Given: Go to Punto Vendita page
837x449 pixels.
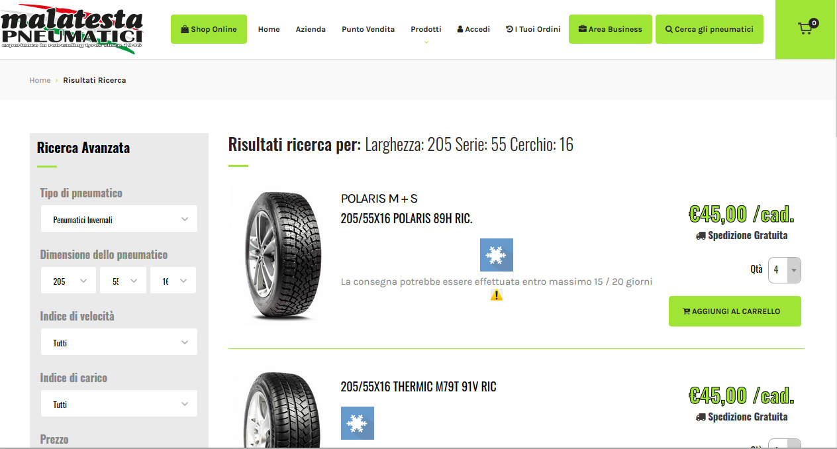Looking at the screenshot, I should coord(368,29).
